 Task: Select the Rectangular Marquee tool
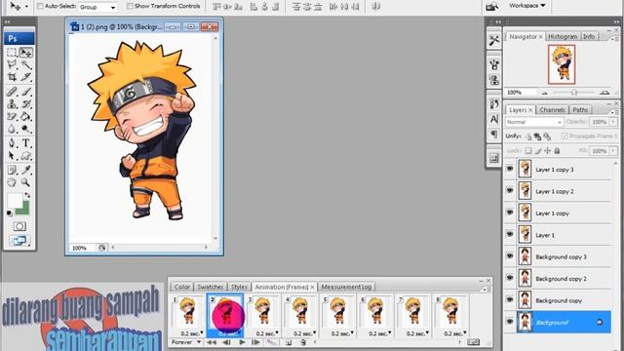[x=12, y=52]
